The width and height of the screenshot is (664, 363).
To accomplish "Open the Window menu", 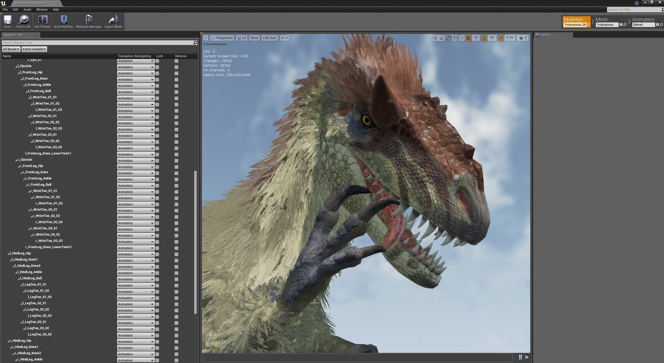I will click(41, 9).
